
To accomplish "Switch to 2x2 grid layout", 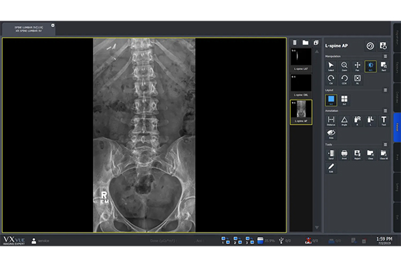I will pyautogui.click(x=344, y=100).
